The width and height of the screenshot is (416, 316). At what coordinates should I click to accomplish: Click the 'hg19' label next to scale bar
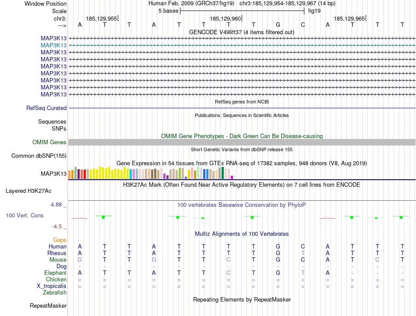[314, 11]
